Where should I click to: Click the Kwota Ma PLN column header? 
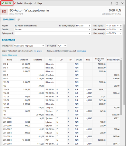[x=113, y=60]
